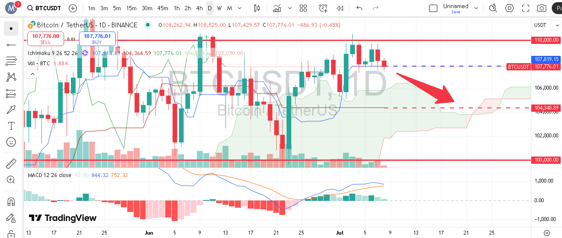Select the 1m timeframe
Image resolution: width=562 pixels, height=238 pixels.
(x=91, y=8)
